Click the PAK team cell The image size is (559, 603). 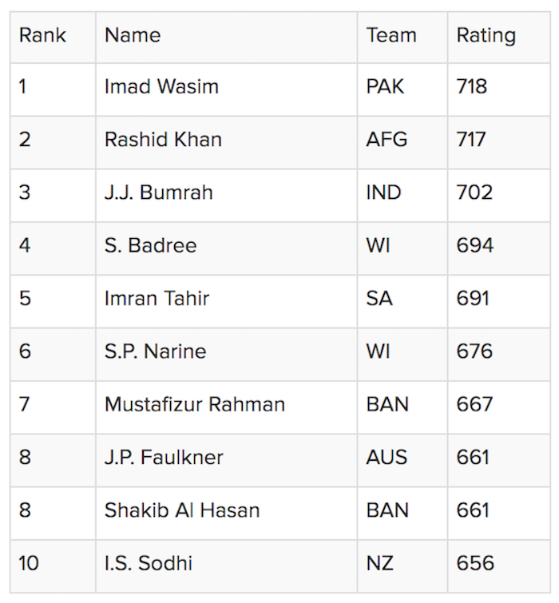tap(385, 87)
